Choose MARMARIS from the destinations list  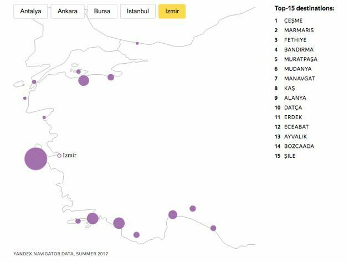298,30
